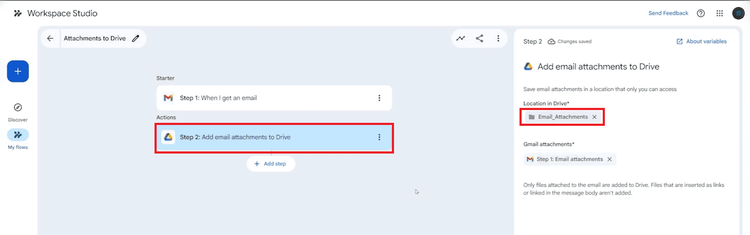Open Step 2 options menu
Image resolution: width=750 pixels, height=235 pixels.
[379, 137]
